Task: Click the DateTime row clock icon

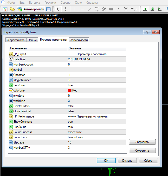Action: pos(11,59)
